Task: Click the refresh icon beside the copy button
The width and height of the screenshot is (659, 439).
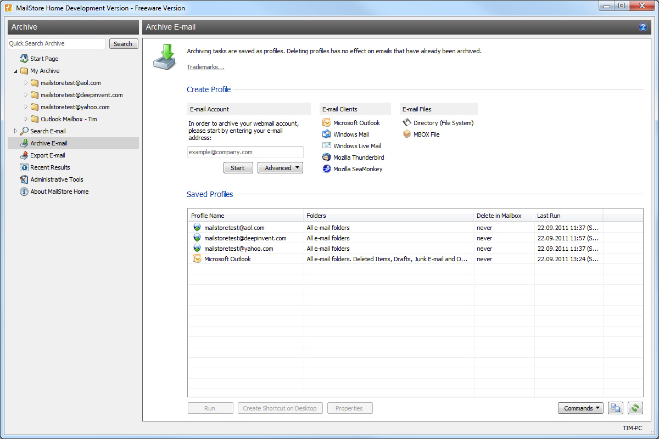Action: tap(635, 408)
